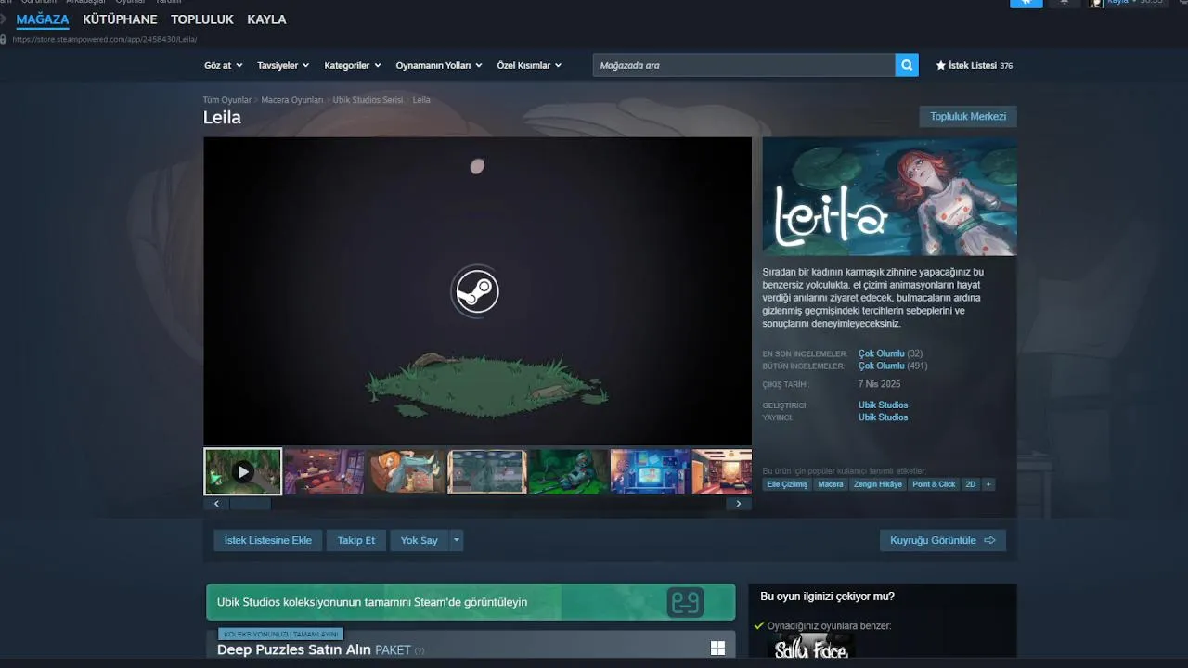Click recent reviews Çok Olumlu (32)
1188x668 pixels.
tap(890, 353)
